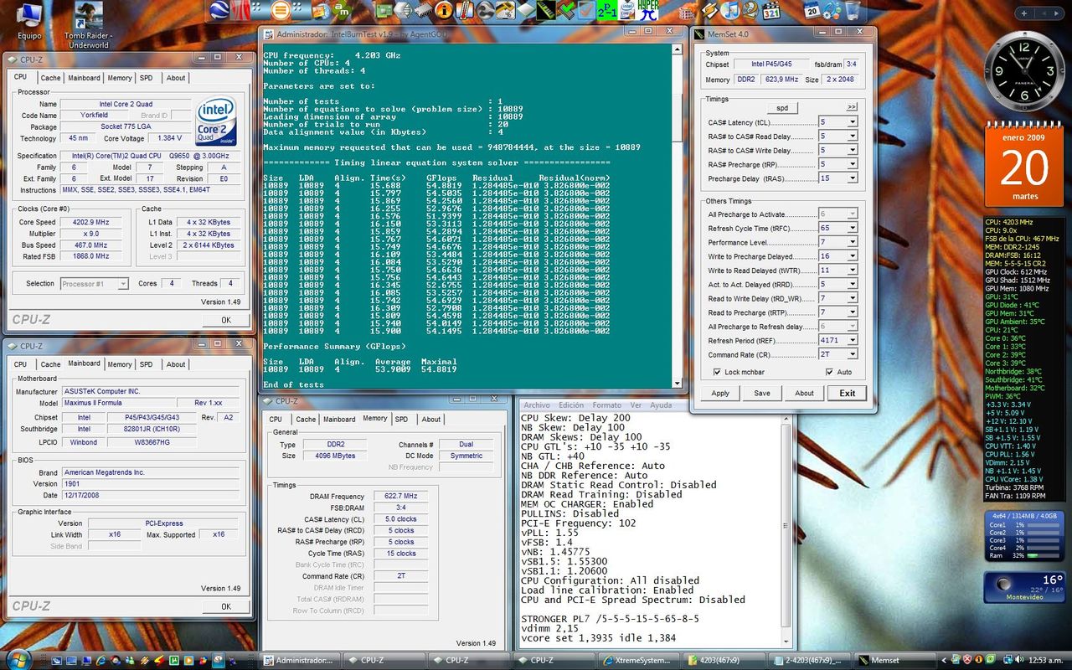Click Exit button in MemSet
The width and height of the screenshot is (1072, 670).
tap(848, 393)
